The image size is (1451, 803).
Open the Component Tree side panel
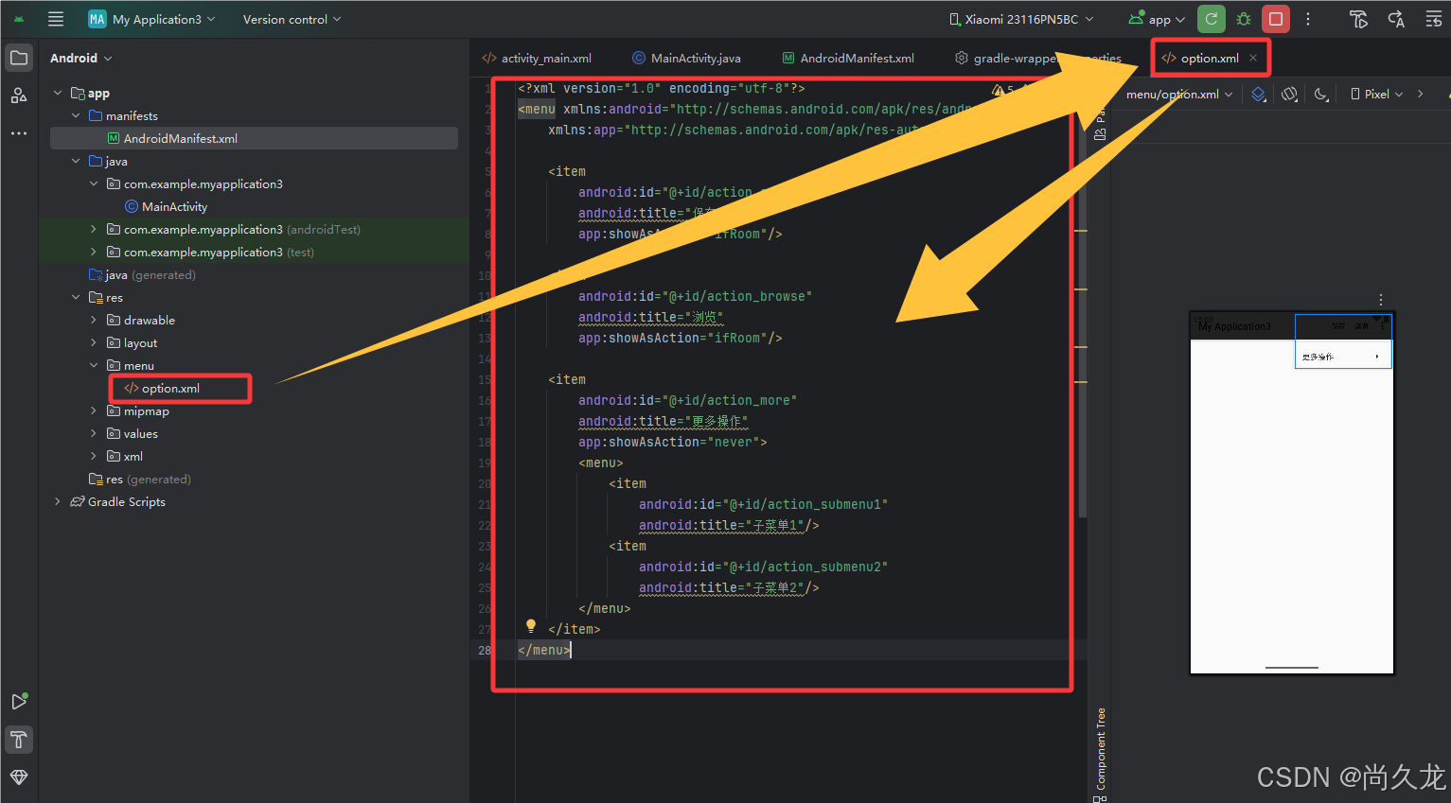pos(1100,754)
